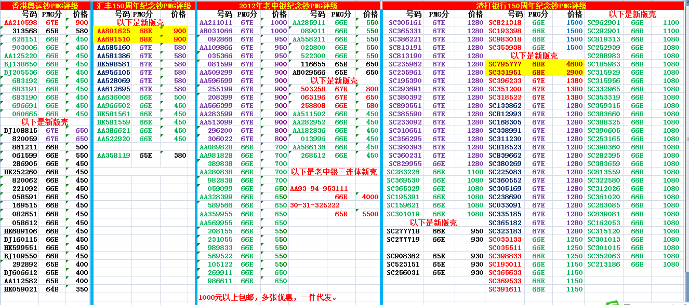
Task: Click the 5500 price cell
Action: (x=370, y=214)
